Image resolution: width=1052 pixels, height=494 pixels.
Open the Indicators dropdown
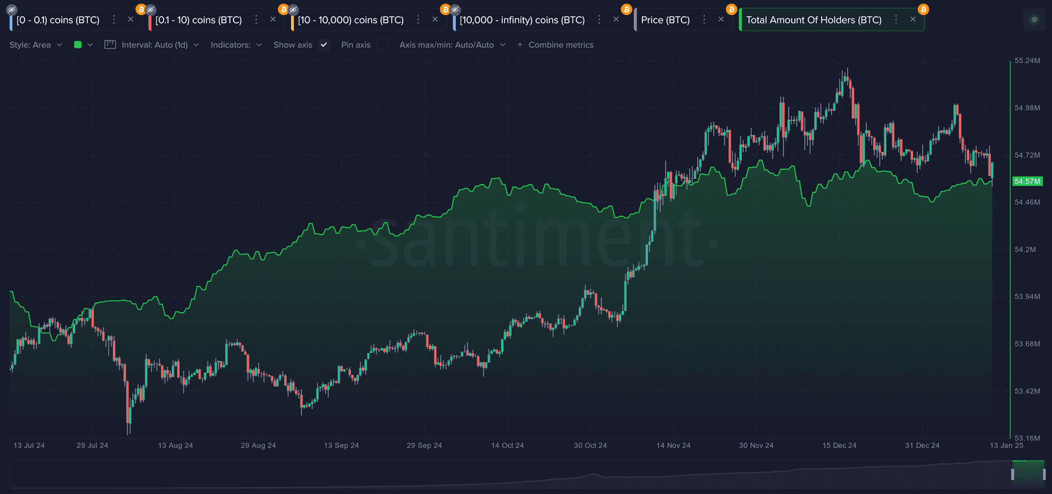pyautogui.click(x=236, y=45)
